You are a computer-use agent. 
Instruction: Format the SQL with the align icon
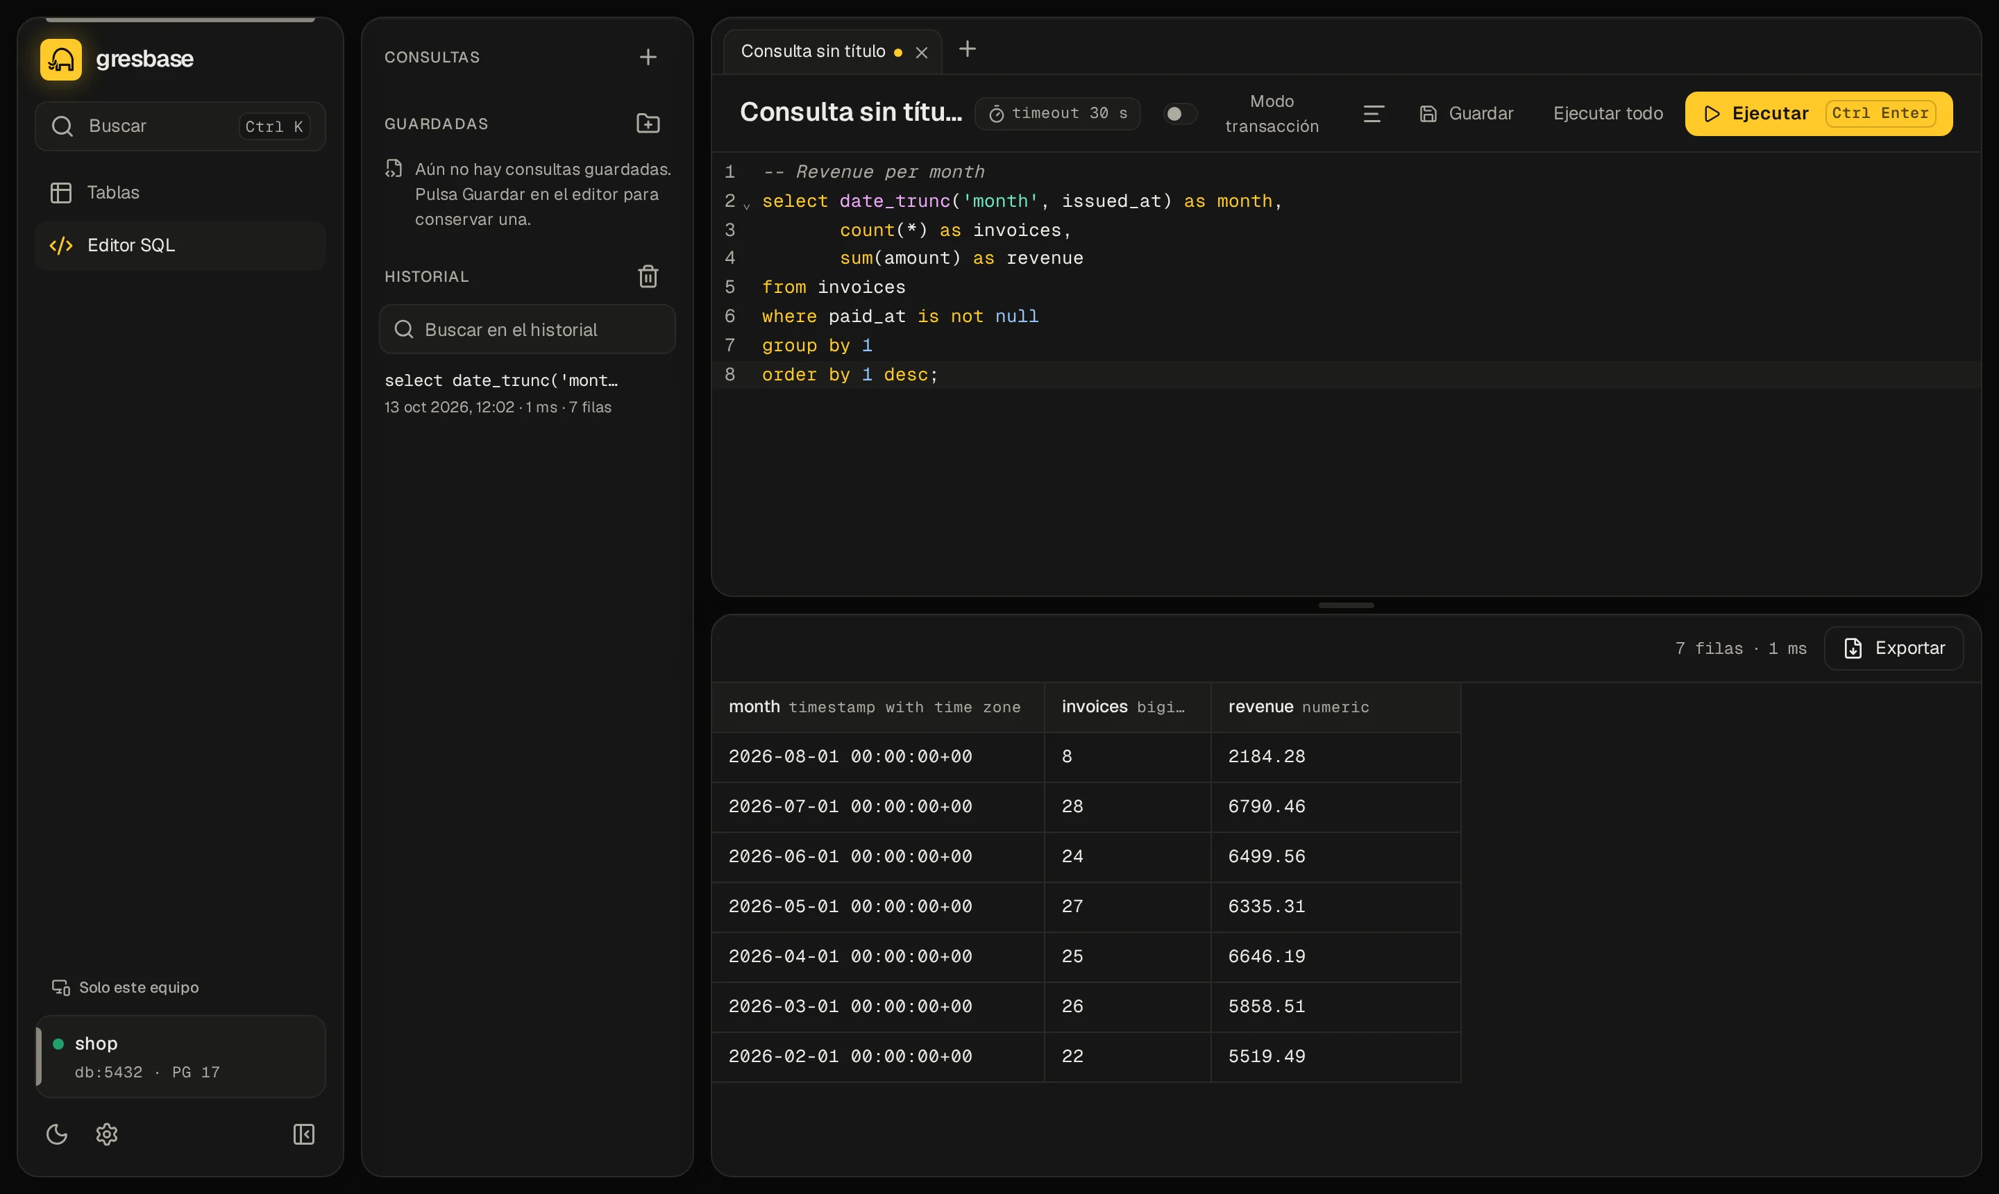tap(1373, 113)
